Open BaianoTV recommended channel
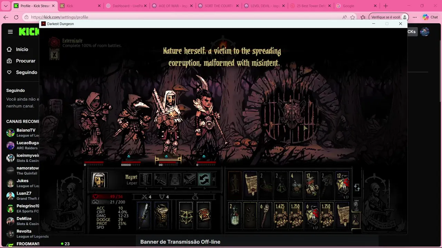Image resolution: width=442 pixels, height=248 pixels. [x=22, y=133]
